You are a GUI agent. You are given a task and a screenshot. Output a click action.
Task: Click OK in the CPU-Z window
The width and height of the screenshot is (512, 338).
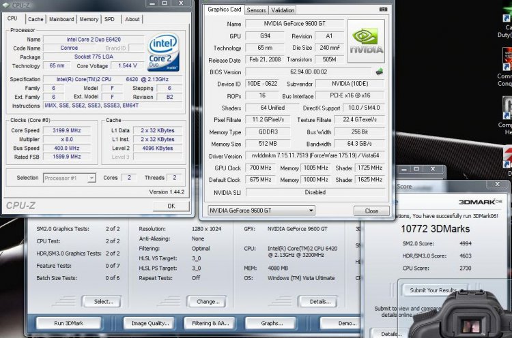(x=171, y=206)
